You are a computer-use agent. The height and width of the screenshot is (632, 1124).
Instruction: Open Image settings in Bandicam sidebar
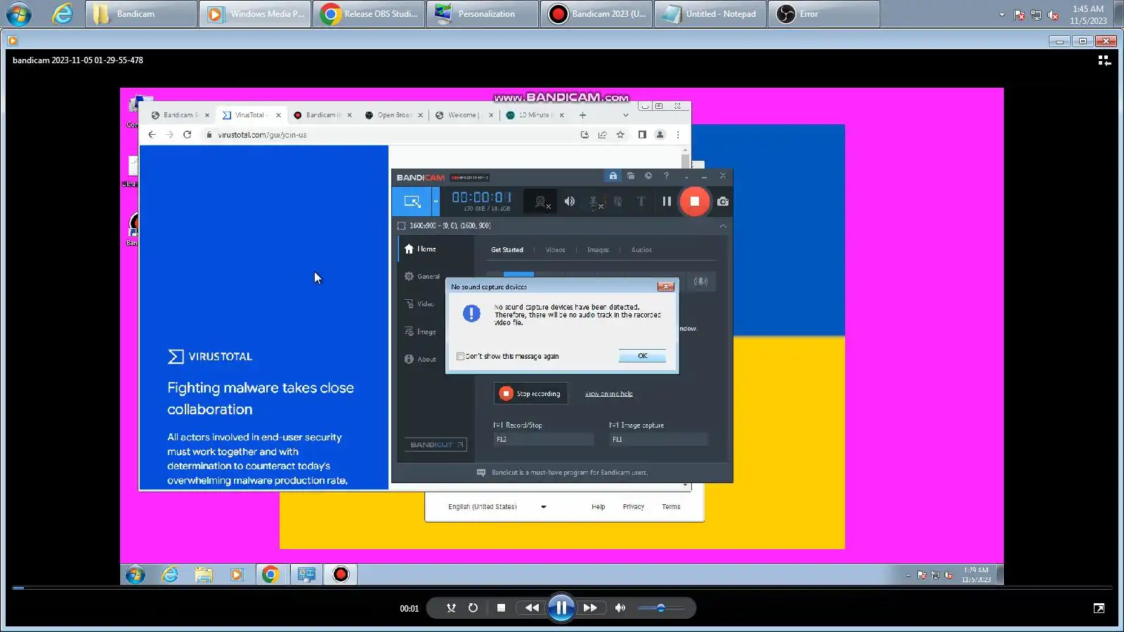pyautogui.click(x=421, y=332)
